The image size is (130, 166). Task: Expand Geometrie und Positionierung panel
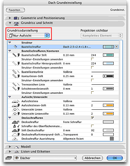click(x=10, y=18)
